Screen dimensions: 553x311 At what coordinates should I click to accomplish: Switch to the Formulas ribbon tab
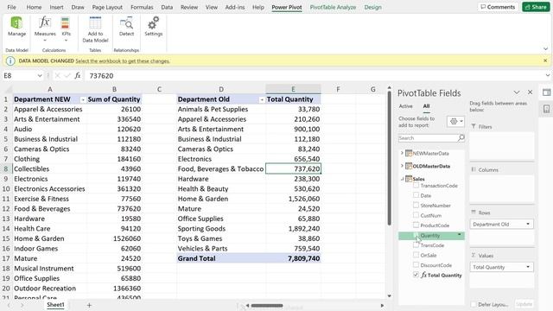click(142, 7)
